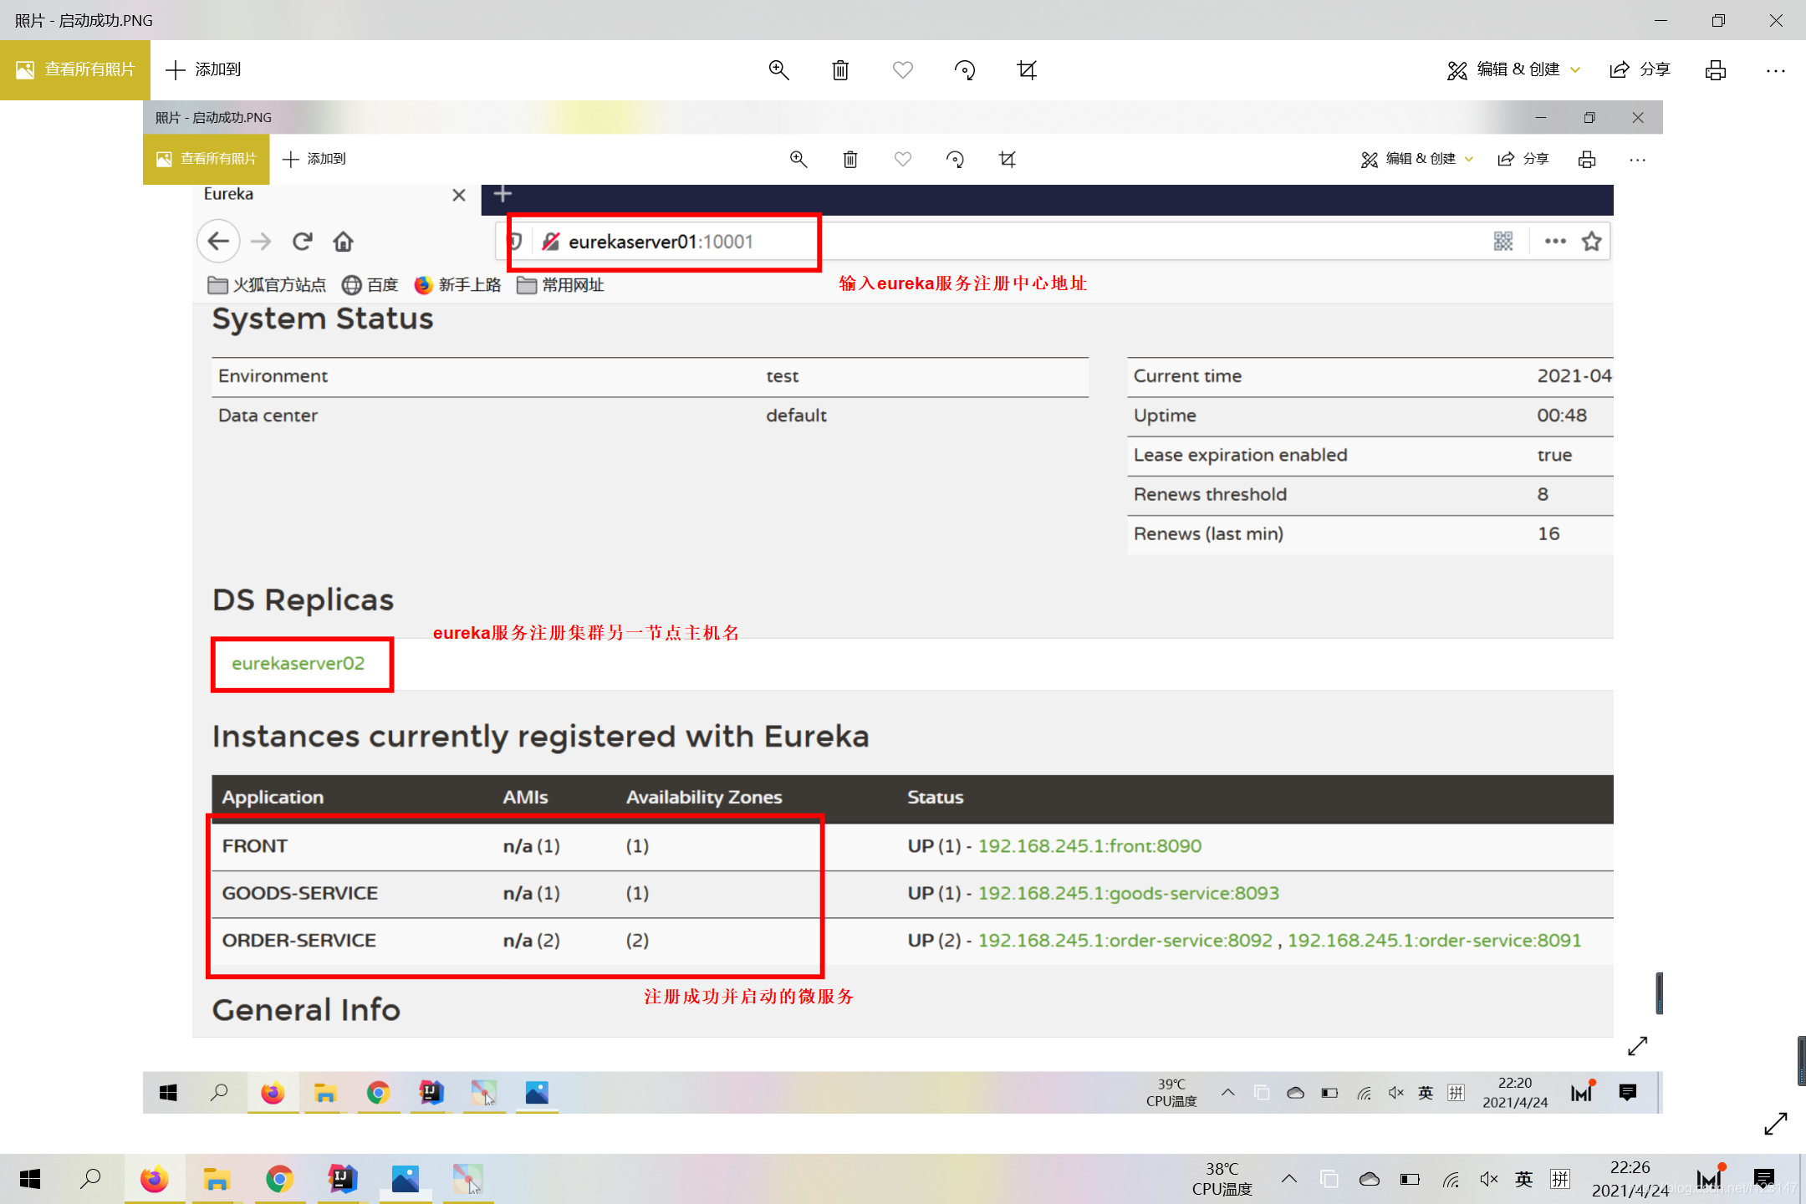1806x1204 pixels.
Task: Open the 常用网址 bookmark folder
Action: [x=560, y=285]
